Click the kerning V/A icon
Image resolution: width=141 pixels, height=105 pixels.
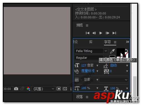pos(76,71)
